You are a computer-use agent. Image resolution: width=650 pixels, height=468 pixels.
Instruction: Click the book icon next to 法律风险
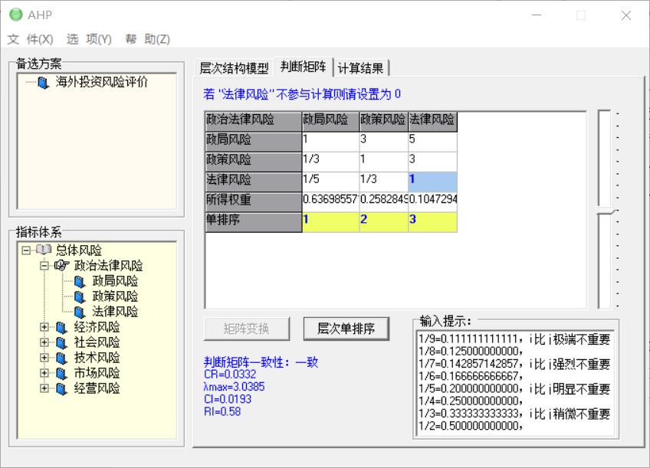pyautogui.click(x=80, y=312)
